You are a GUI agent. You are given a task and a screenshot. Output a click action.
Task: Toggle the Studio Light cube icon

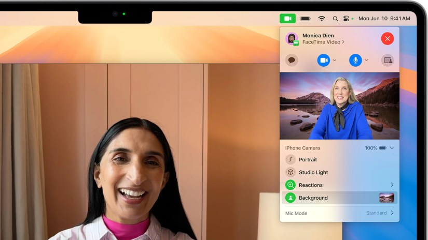pyautogui.click(x=291, y=172)
